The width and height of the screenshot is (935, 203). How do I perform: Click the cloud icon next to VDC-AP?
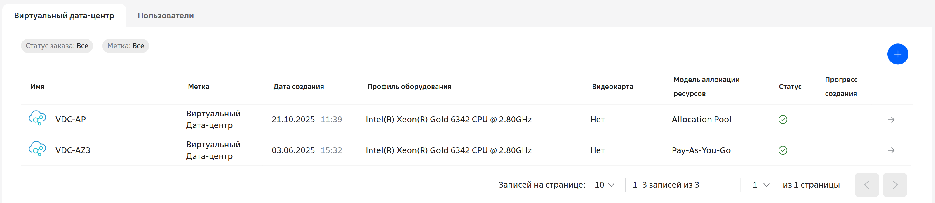click(x=37, y=118)
